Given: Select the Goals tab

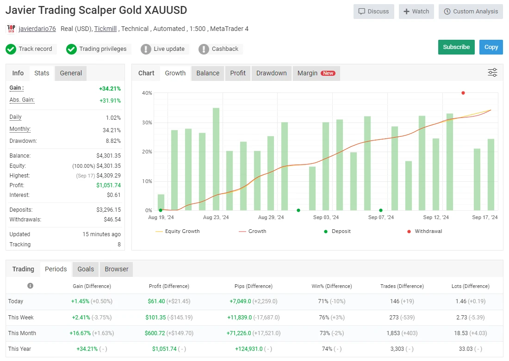Looking at the screenshot, I should pos(86,269).
